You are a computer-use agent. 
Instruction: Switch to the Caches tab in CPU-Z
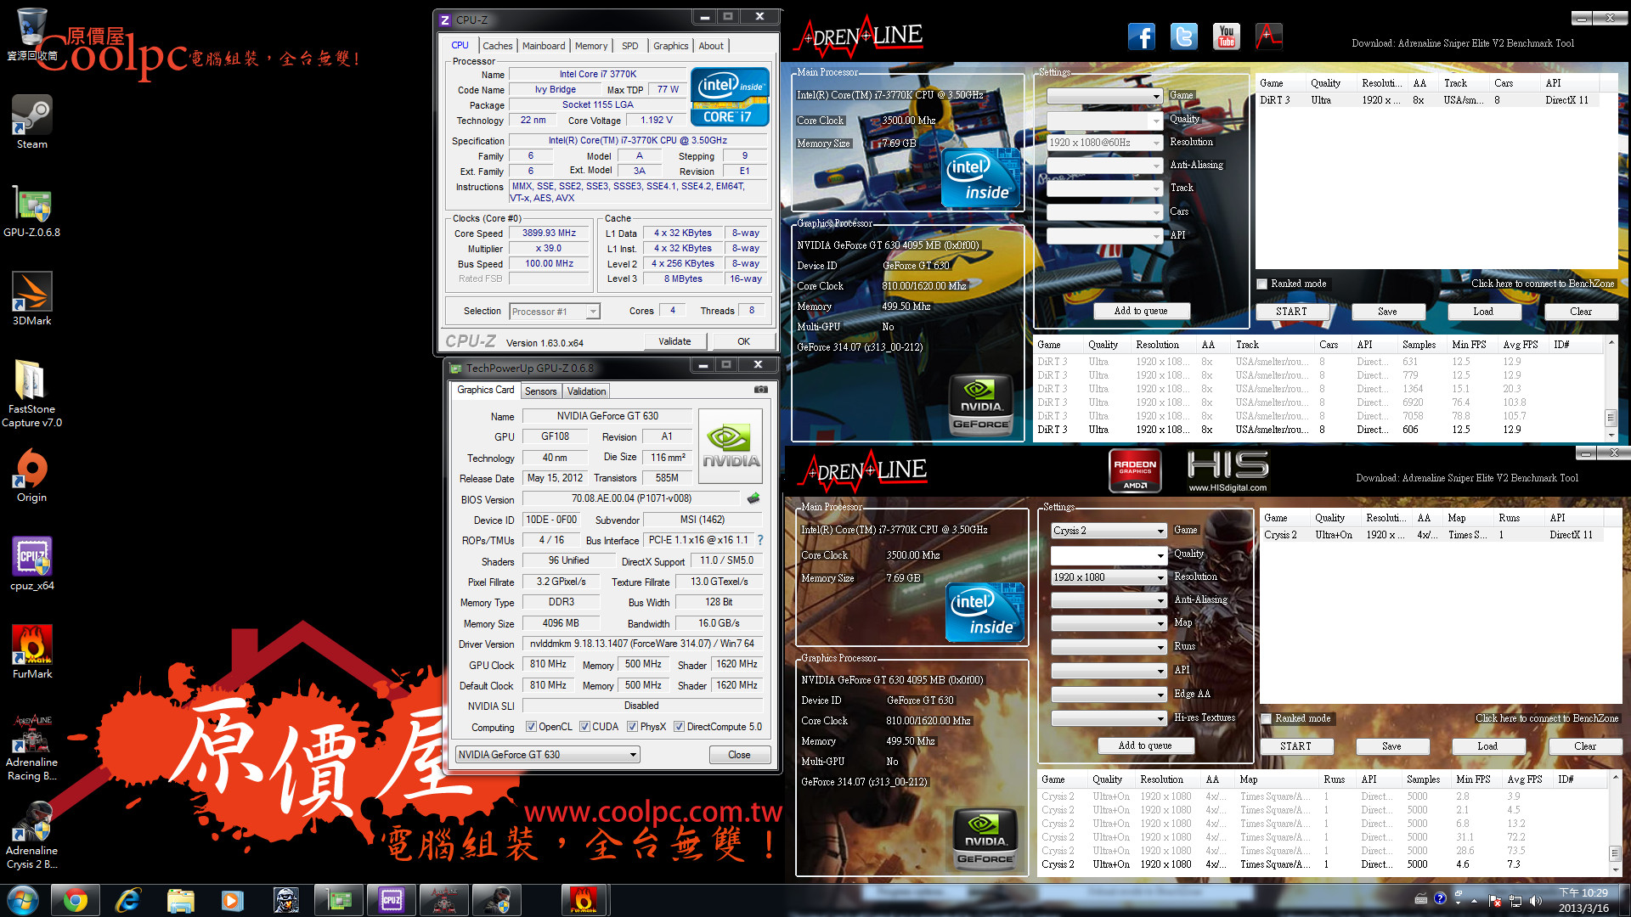click(x=497, y=46)
